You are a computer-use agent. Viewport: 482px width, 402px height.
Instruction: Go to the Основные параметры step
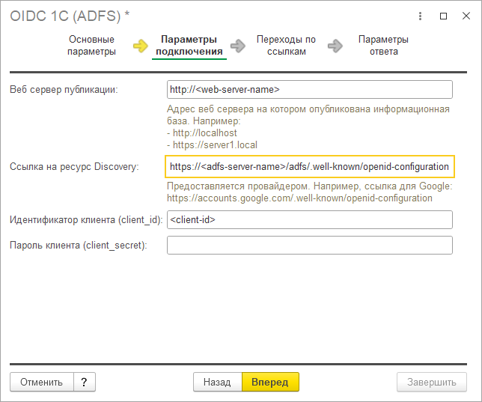pyautogui.click(x=91, y=45)
